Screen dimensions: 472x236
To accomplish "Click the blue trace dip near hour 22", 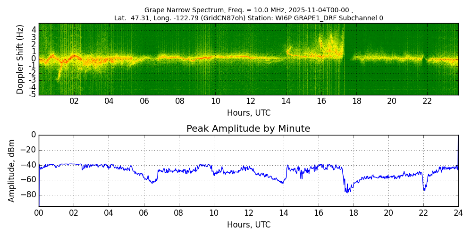I will tap(424, 189).
